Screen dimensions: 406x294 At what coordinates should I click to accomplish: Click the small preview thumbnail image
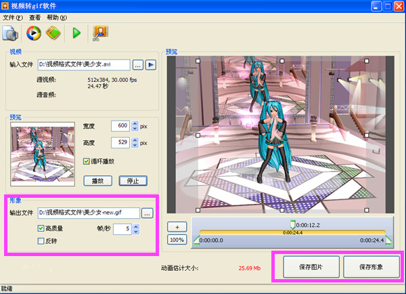pos(43,154)
